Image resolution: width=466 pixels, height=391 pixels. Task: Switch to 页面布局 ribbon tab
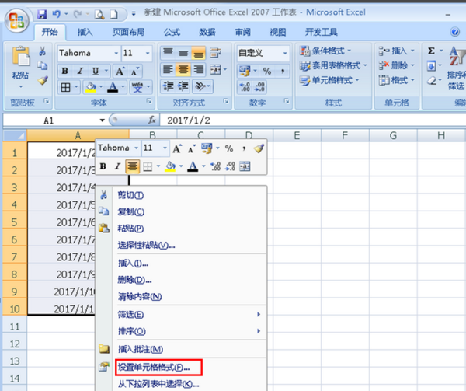pyautogui.click(x=128, y=32)
